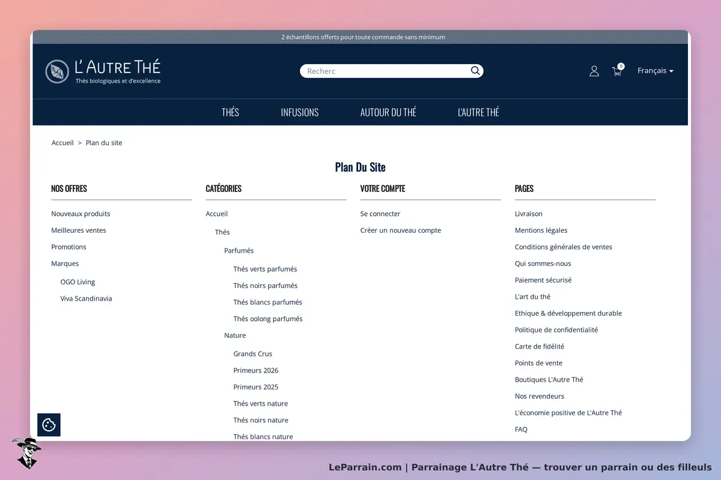Open OGO Living brand link

coord(78,282)
